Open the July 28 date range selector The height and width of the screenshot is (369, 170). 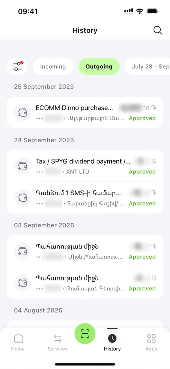click(x=149, y=67)
